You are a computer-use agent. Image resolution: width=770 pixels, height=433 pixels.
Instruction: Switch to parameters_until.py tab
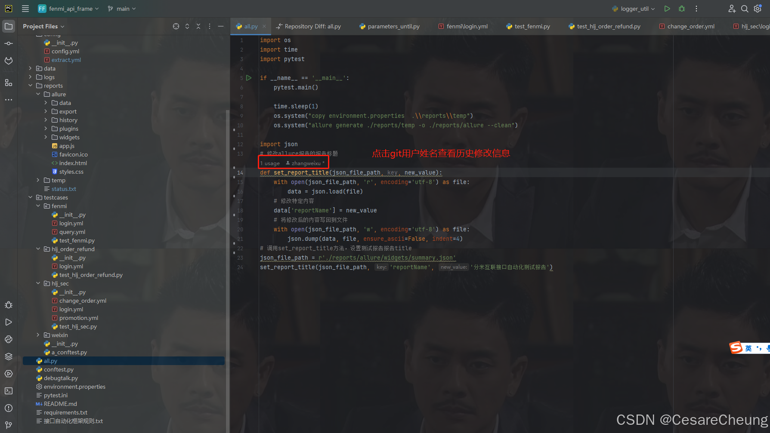tap(390, 26)
